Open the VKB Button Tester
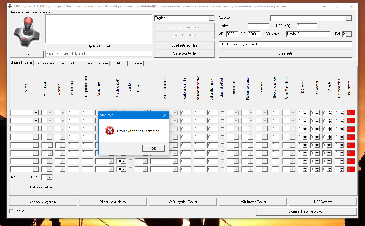Image resolution: width=365 pixels, height=226 pixels. click(253, 202)
